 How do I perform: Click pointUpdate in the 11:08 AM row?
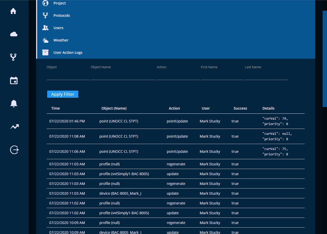click(x=177, y=136)
